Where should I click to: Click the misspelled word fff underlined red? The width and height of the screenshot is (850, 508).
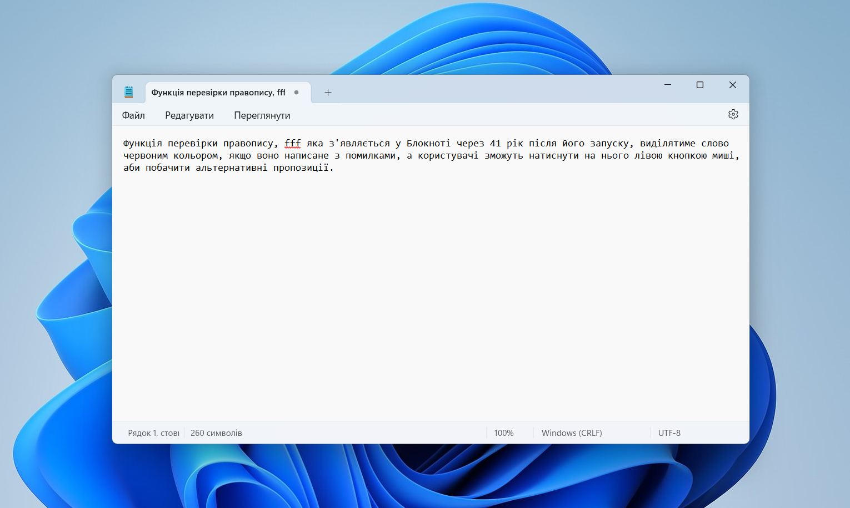(293, 144)
